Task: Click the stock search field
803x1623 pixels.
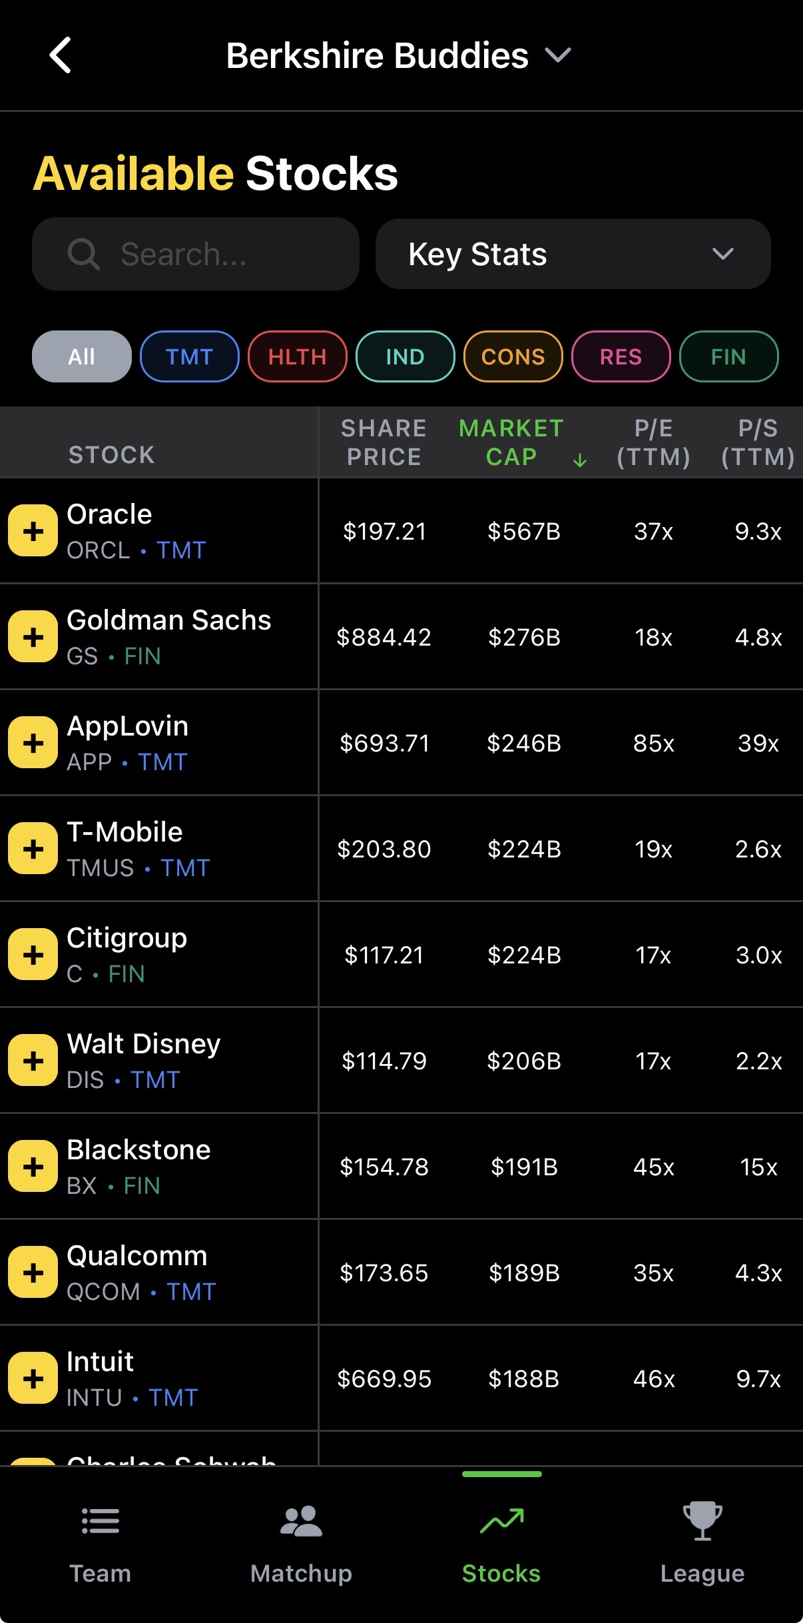Action: (x=195, y=254)
